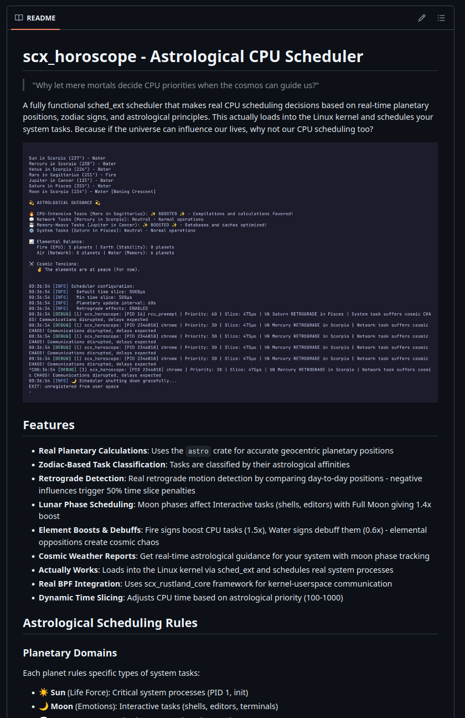Select the README tab
Viewport: 465px width, 718px height.
pyautogui.click(x=35, y=18)
